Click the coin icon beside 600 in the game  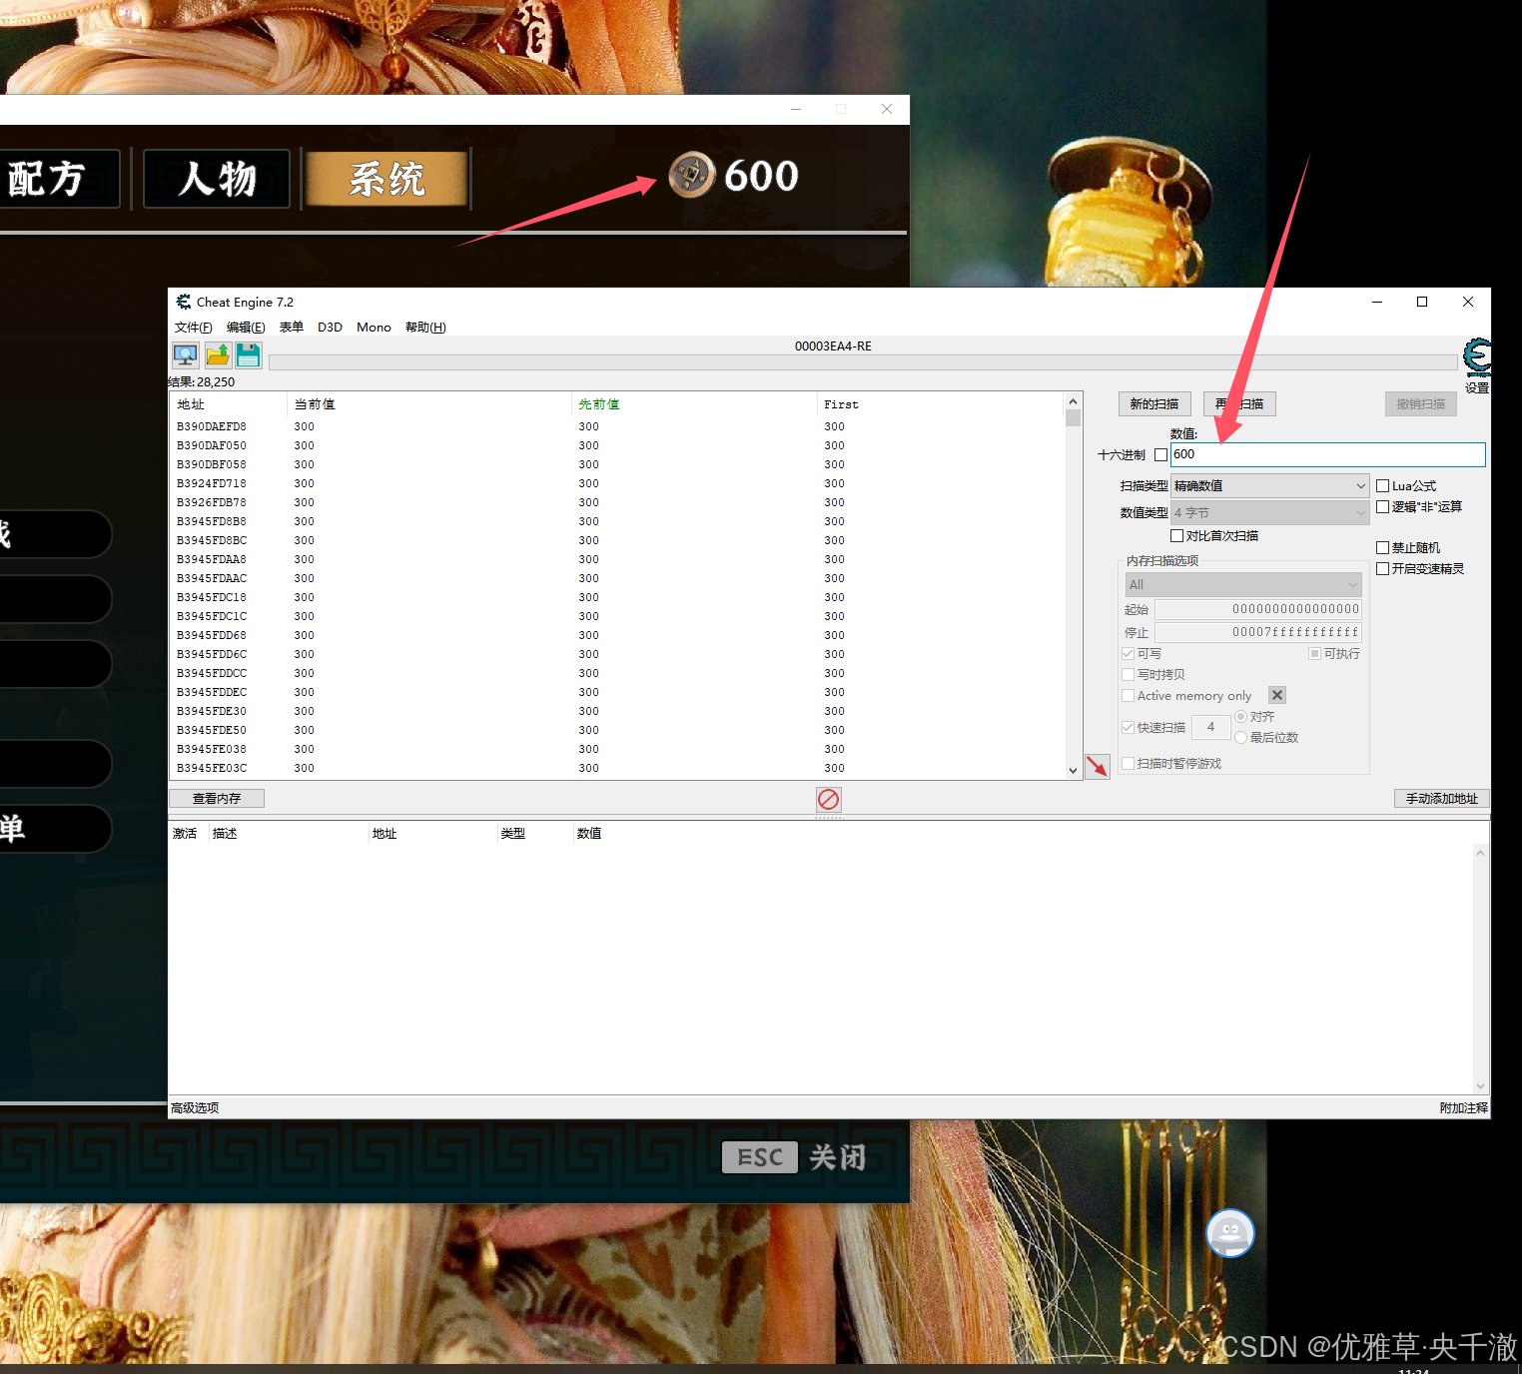(x=691, y=176)
